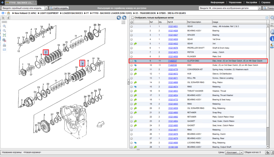
Task: Go to the previous diagram page
Action: coord(119,18)
